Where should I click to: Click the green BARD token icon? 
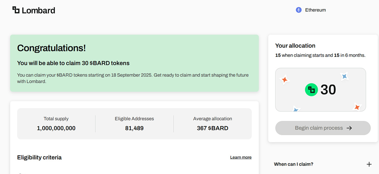[311, 90]
